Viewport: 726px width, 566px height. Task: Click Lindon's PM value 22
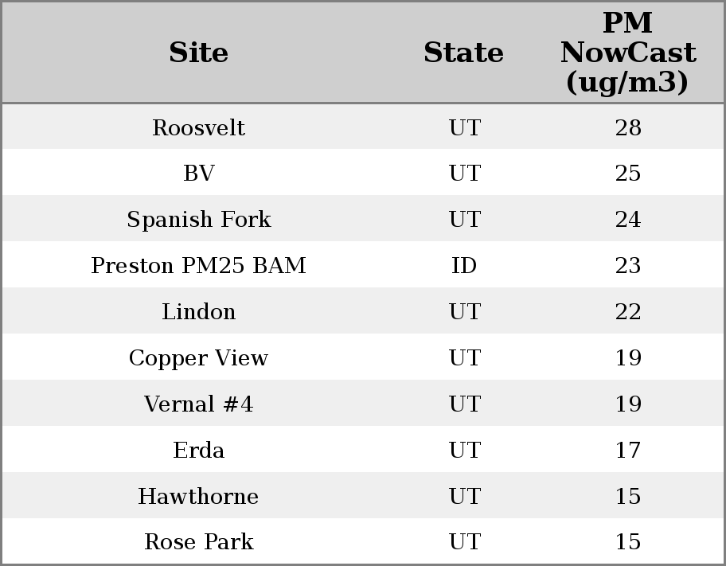point(627,311)
